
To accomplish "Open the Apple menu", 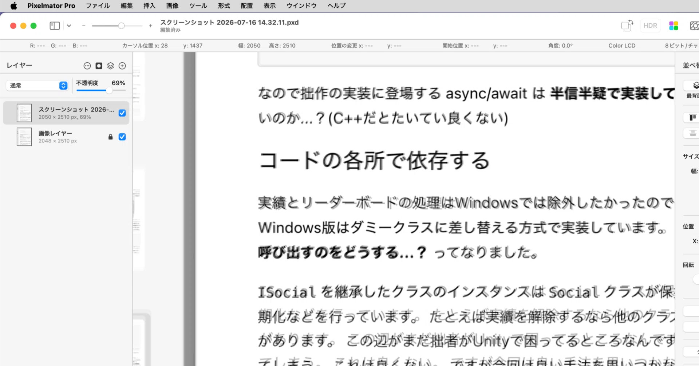I will (13, 6).
